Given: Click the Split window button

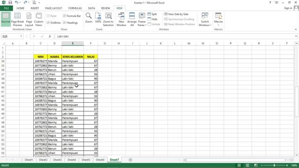Looking at the screenshot, I should (152, 14).
